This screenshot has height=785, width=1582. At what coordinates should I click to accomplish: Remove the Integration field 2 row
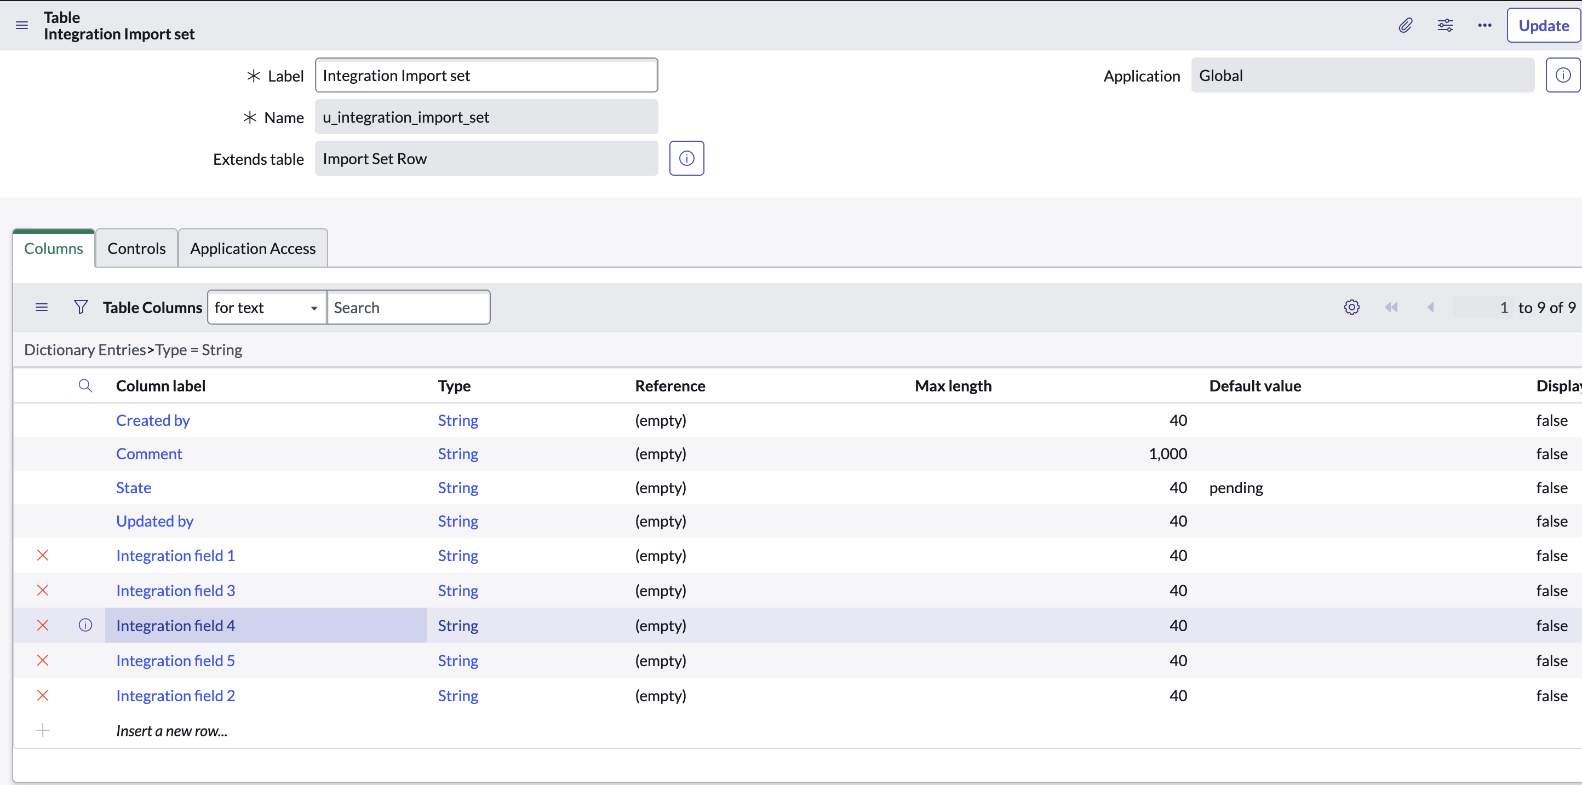tap(42, 695)
